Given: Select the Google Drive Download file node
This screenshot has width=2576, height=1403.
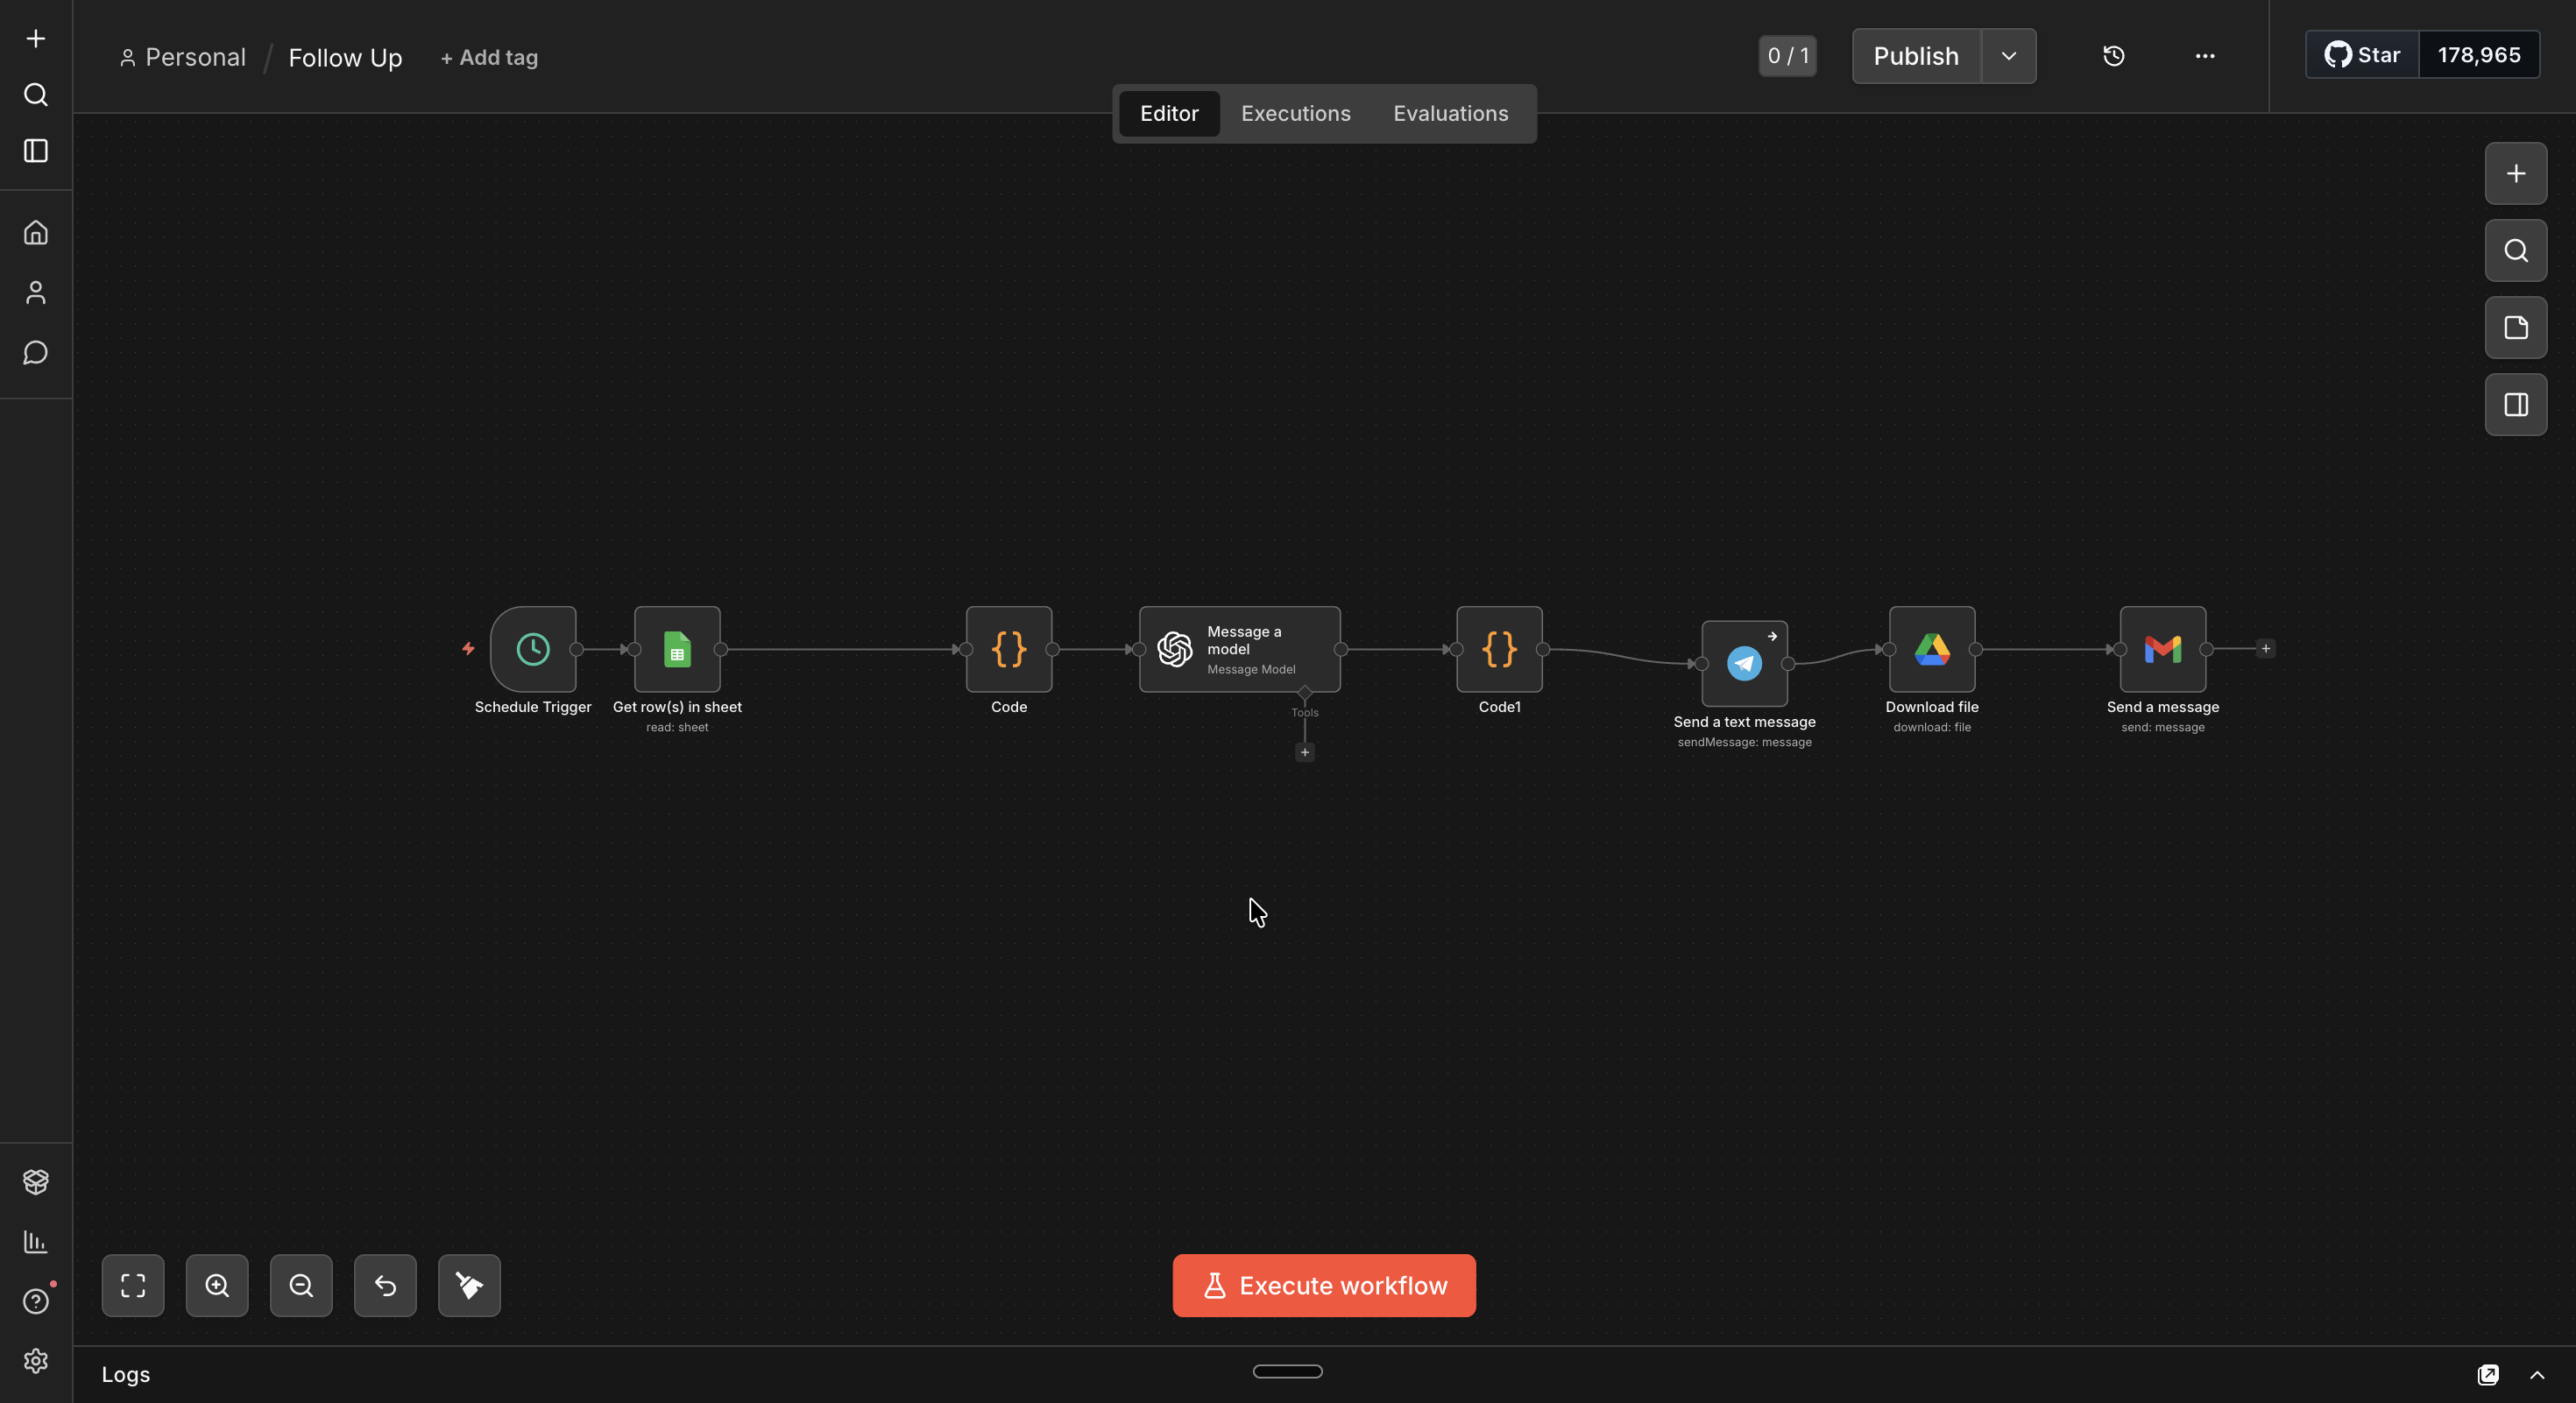Looking at the screenshot, I should click(x=1930, y=650).
